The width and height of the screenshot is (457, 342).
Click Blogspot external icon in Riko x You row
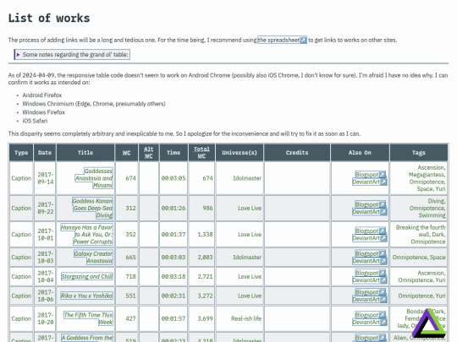click(x=382, y=292)
